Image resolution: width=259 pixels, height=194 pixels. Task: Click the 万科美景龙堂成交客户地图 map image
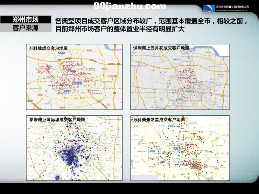[x=180, y=148]
